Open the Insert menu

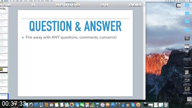(17, 1)
